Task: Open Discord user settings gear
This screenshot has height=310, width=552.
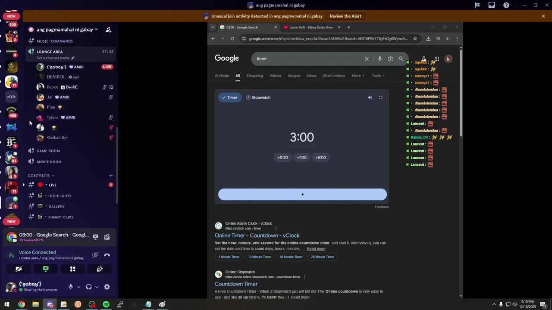Action: coord(107,287)
